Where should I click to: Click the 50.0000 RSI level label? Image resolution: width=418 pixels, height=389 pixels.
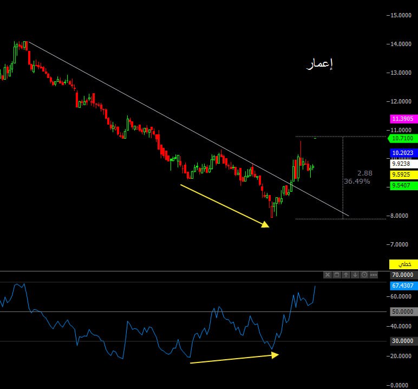pos(403,312)
